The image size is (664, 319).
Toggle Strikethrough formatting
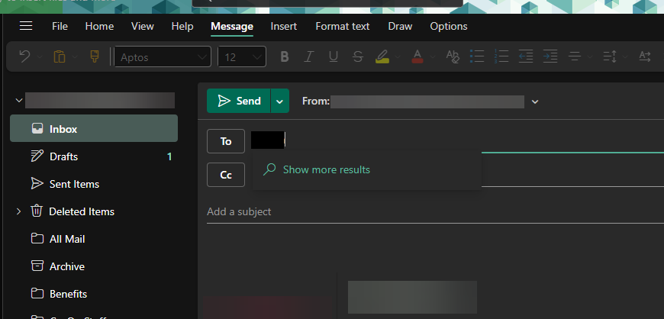[358, 56]
